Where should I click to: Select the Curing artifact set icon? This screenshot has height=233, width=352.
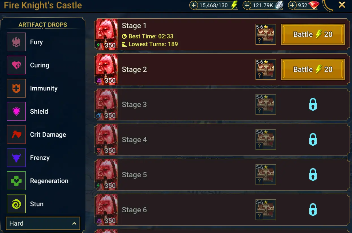coord(16,65)
